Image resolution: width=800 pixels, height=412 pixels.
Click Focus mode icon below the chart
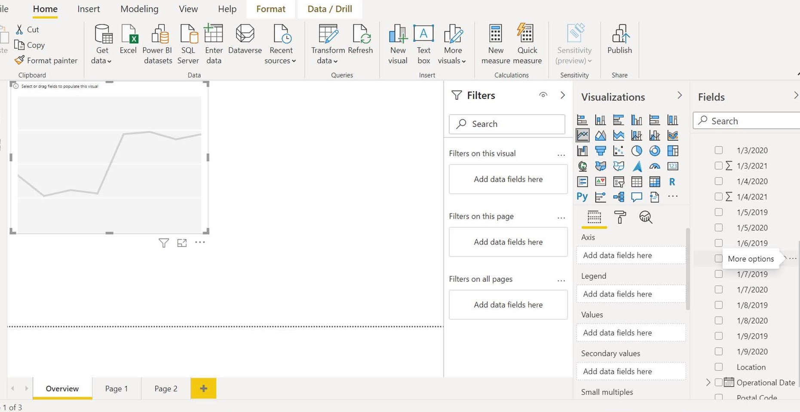tap(182, 243)
